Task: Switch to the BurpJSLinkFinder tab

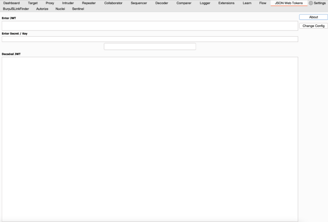Action: (x=16, y=9)
